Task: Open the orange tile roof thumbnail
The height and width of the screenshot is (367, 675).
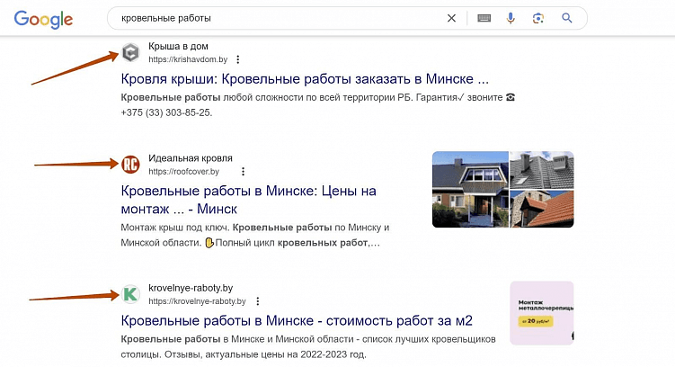Action: click(542, 209)
